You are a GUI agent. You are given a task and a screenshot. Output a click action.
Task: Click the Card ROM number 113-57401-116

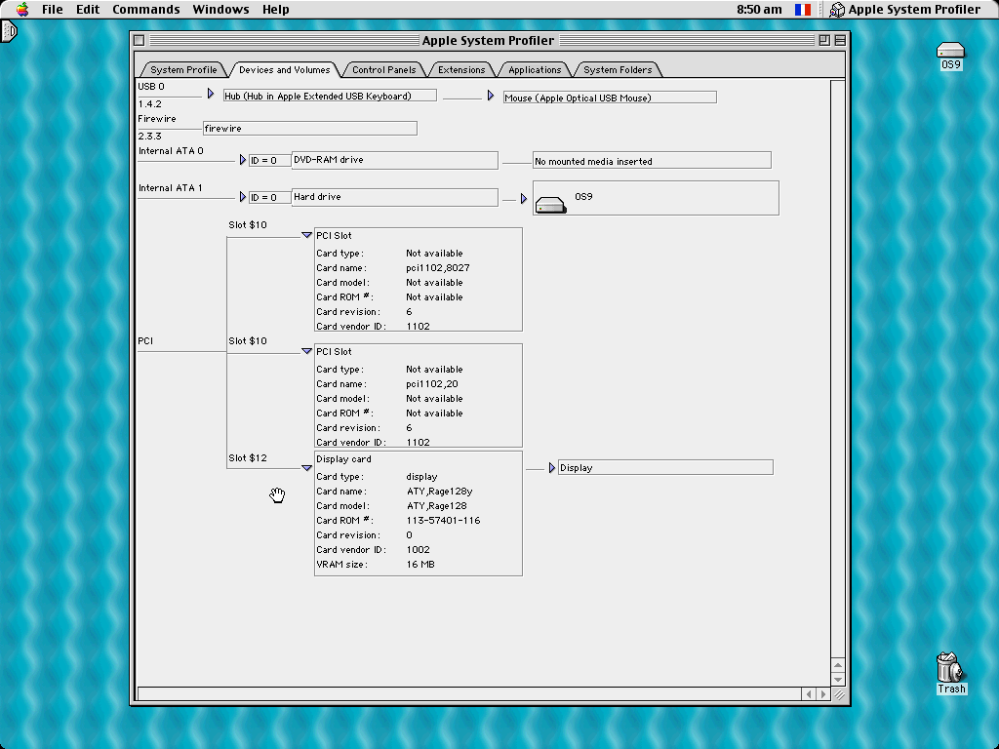(x=443, y=521)
